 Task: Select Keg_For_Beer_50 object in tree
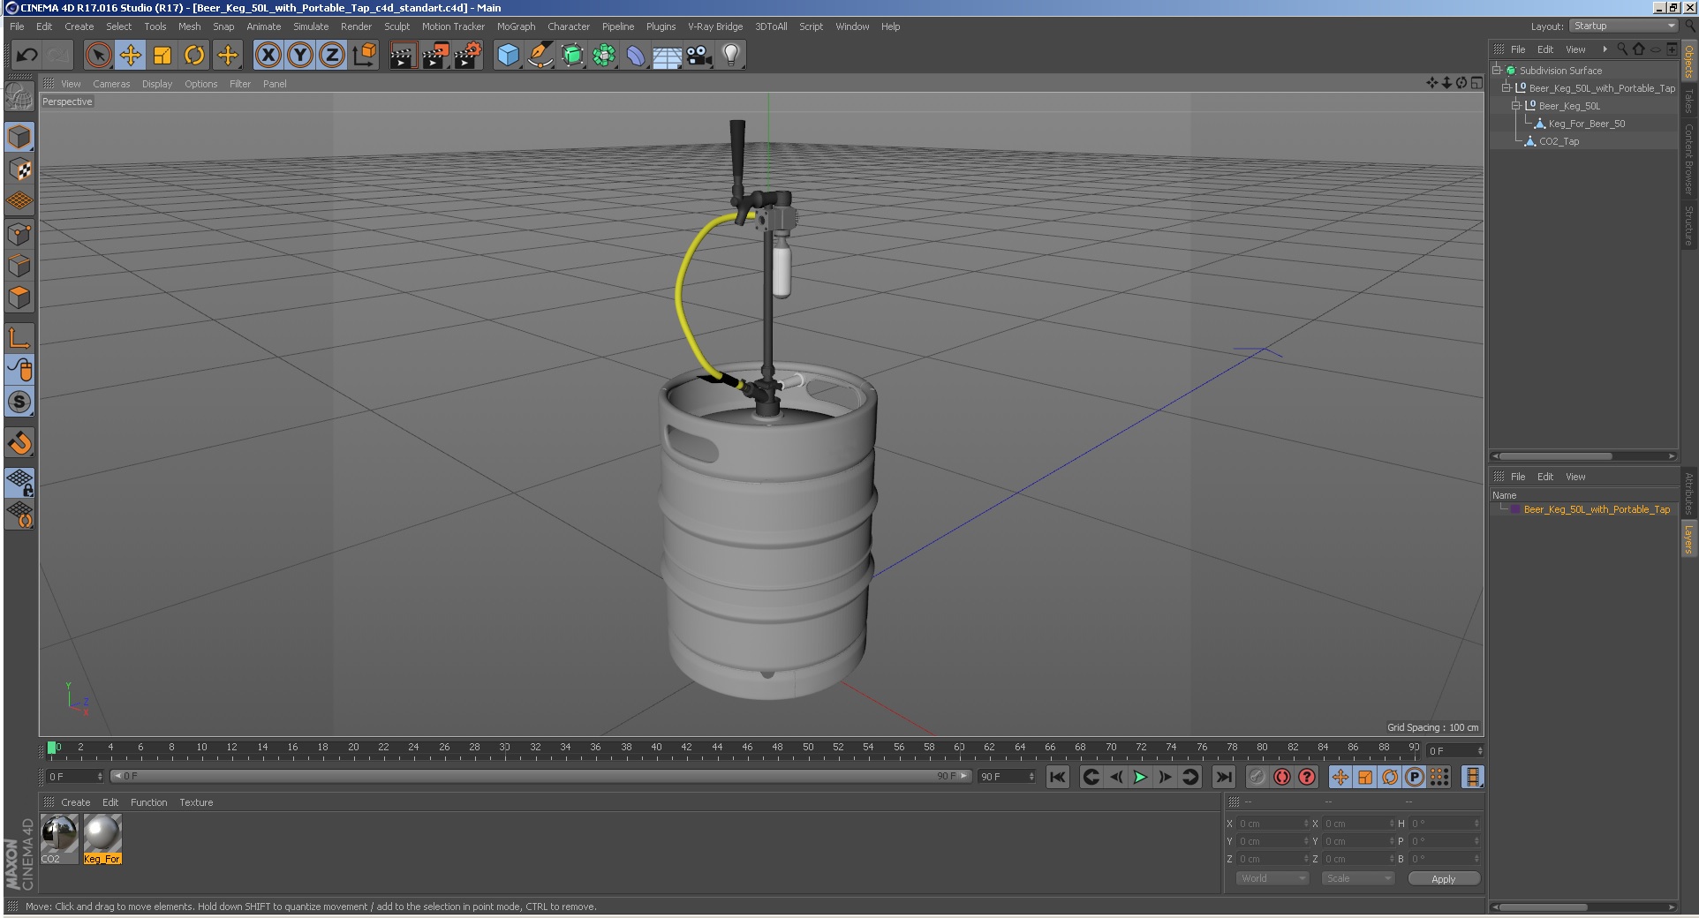[x=1586, y=124]
